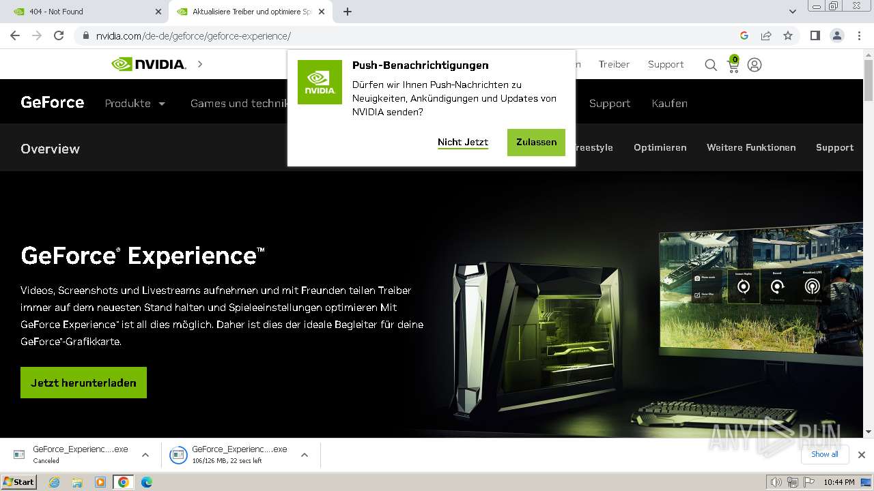Viewport: 874px width, 491px height.
Task: Click the site lock icon in address bar
Action: click(x=85, y=36)
